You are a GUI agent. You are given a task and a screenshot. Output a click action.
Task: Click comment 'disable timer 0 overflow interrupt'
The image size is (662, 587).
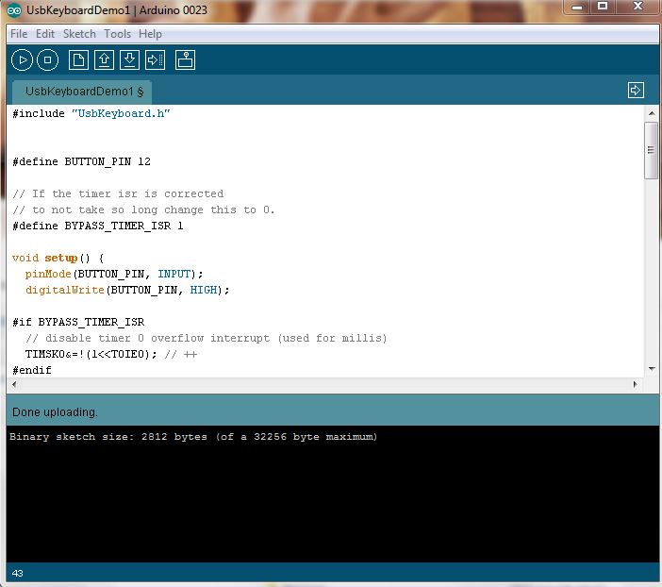click(206, 339)
